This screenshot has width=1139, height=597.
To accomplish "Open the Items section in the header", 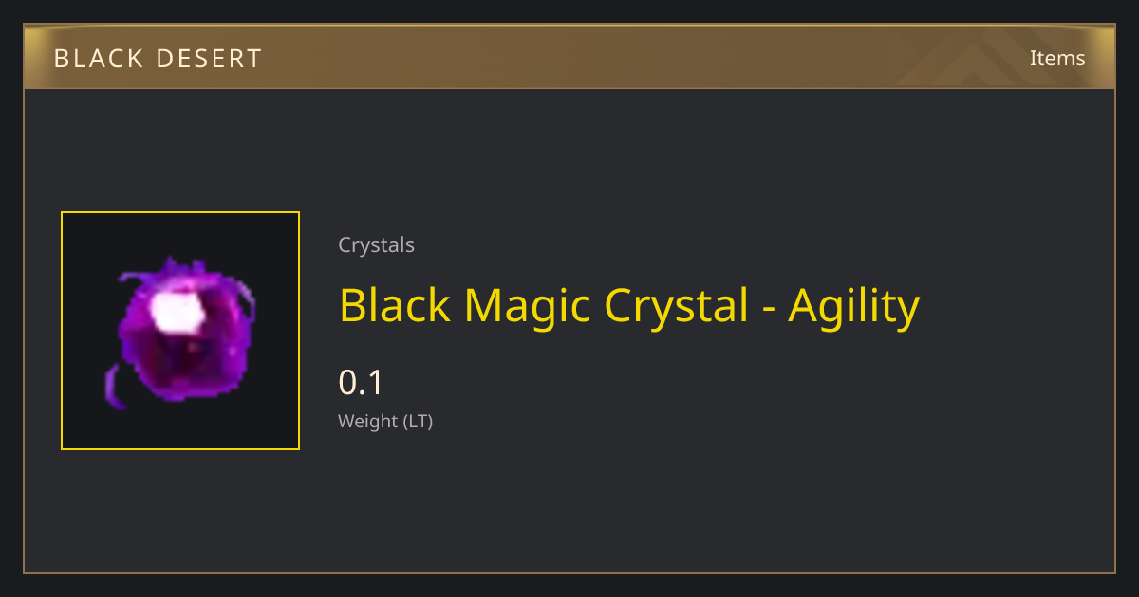I will [x=1057, y=58].
